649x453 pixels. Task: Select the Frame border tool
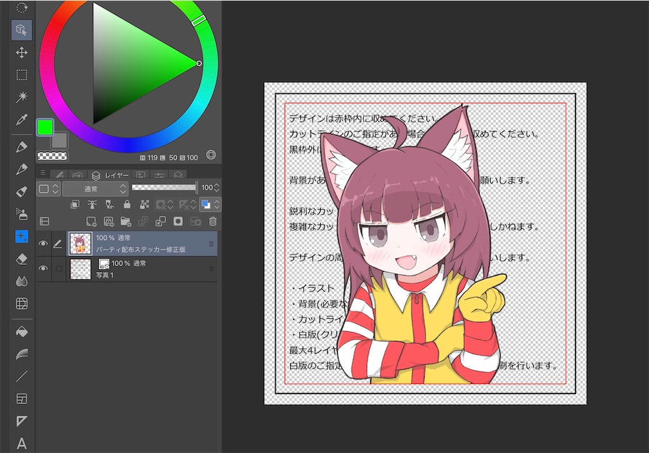22,399
